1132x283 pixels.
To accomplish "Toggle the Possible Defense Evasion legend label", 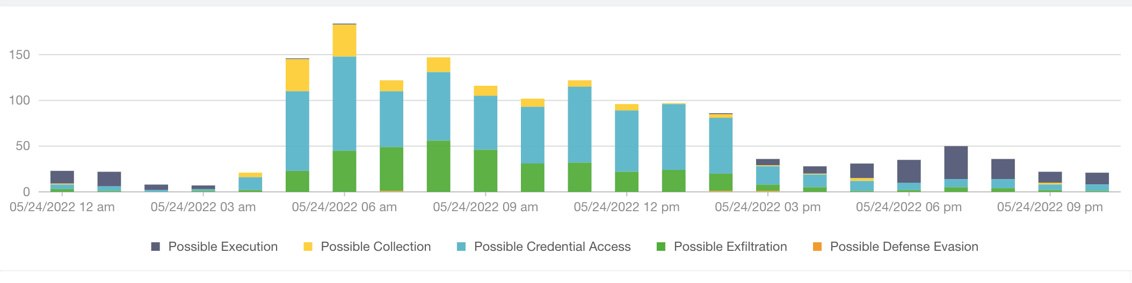I will click(904, 247).
